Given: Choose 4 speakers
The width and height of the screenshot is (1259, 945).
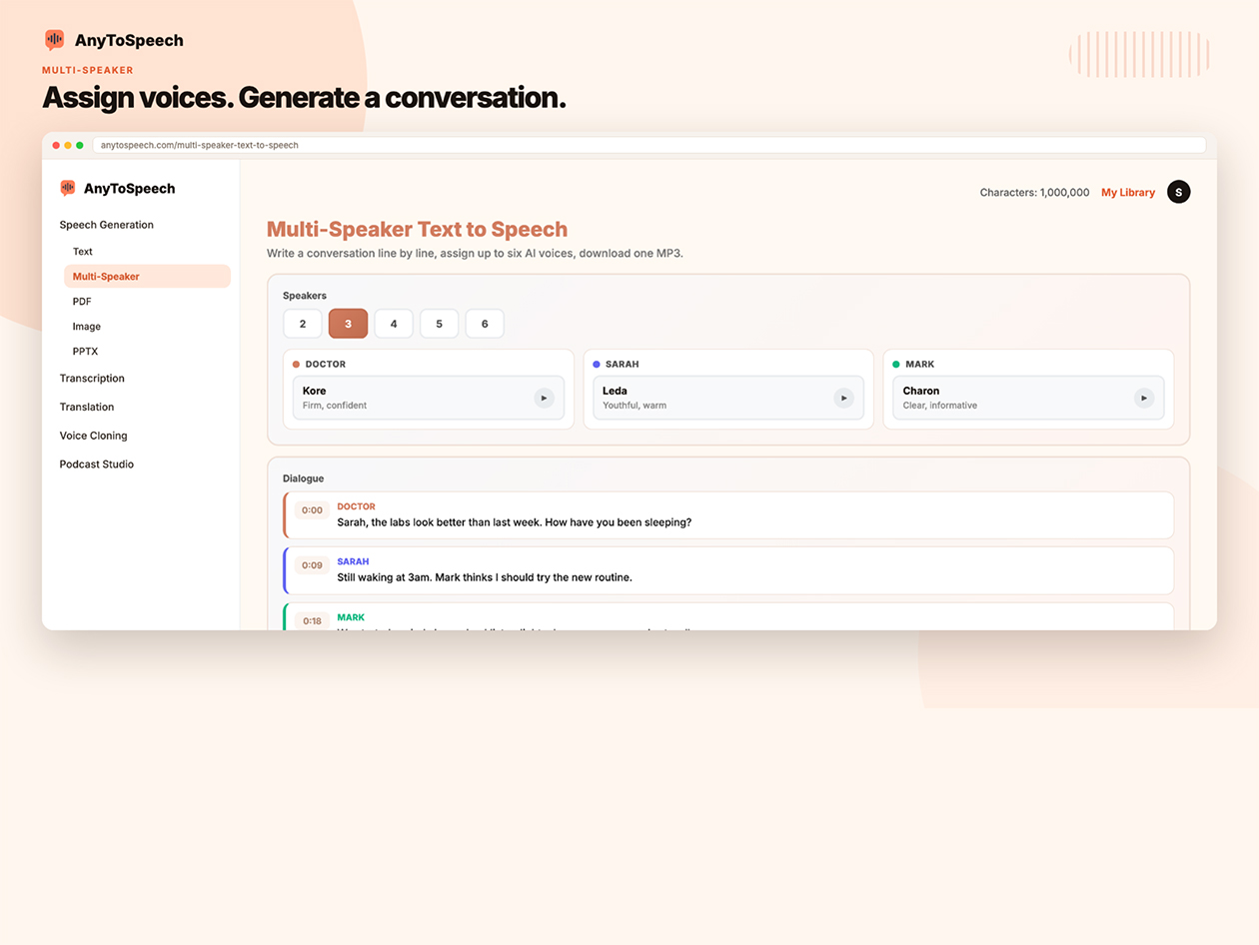Looking at the screenshot, I should click(x=394, y=324).
